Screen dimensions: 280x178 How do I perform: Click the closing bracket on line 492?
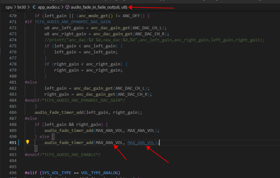click(x=36, y=149)
